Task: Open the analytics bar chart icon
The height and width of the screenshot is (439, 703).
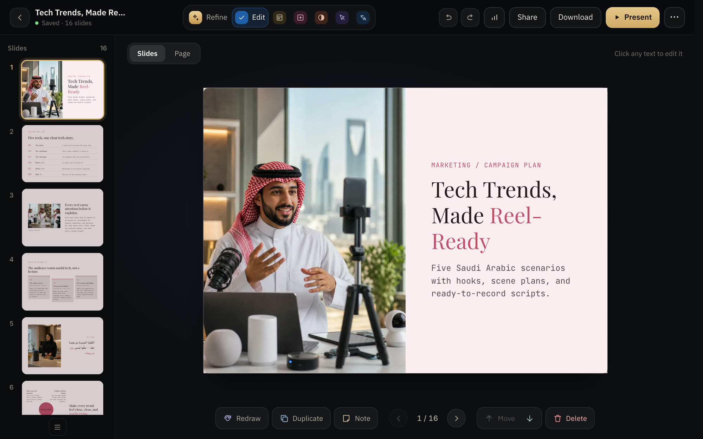Action: (494, 17)
